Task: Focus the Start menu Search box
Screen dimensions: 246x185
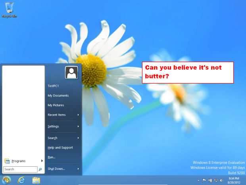Action: pyautogui.click(x=20, y=169)
